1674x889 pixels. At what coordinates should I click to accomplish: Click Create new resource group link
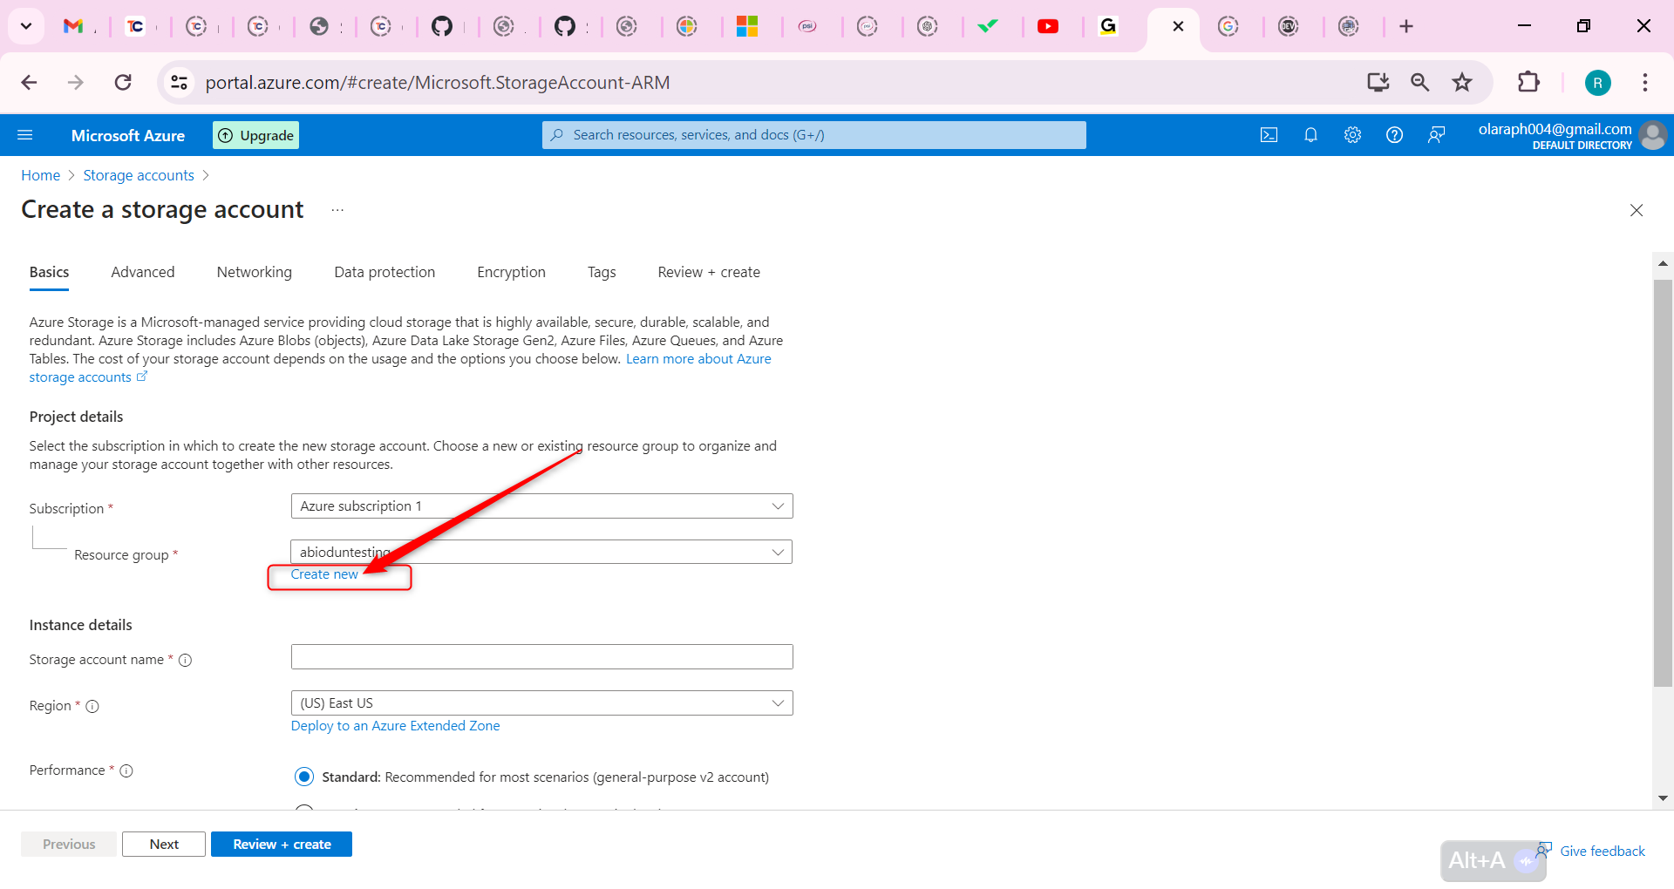[x=324, y=574]
